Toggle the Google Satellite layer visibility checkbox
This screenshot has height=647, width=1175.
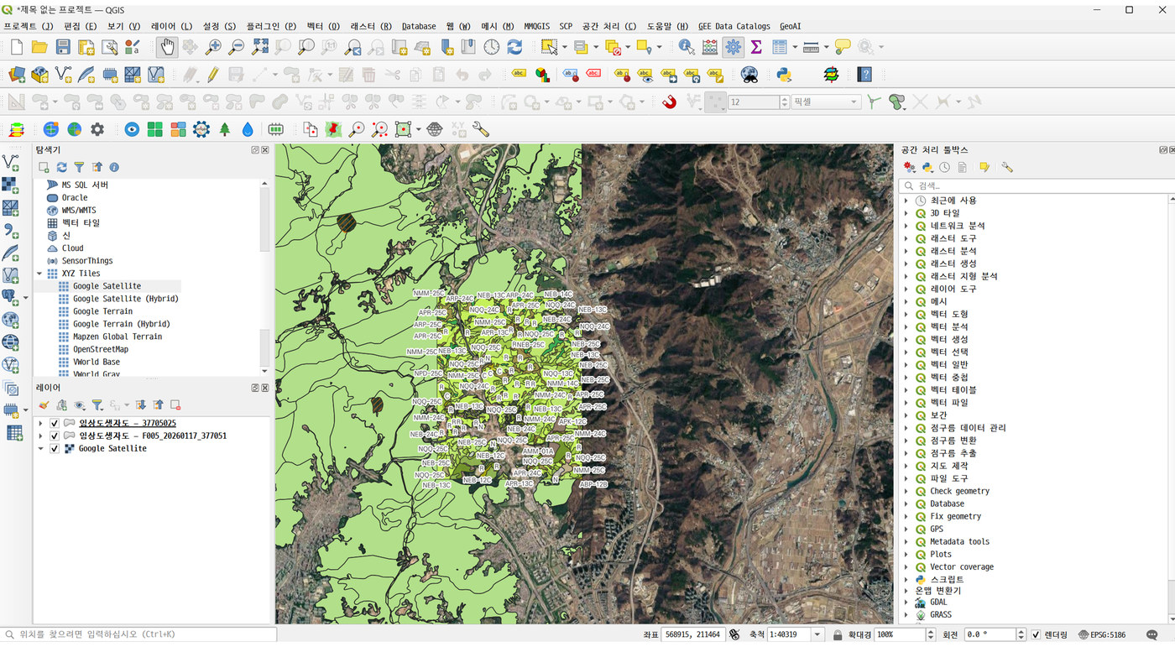coord(55,449)
